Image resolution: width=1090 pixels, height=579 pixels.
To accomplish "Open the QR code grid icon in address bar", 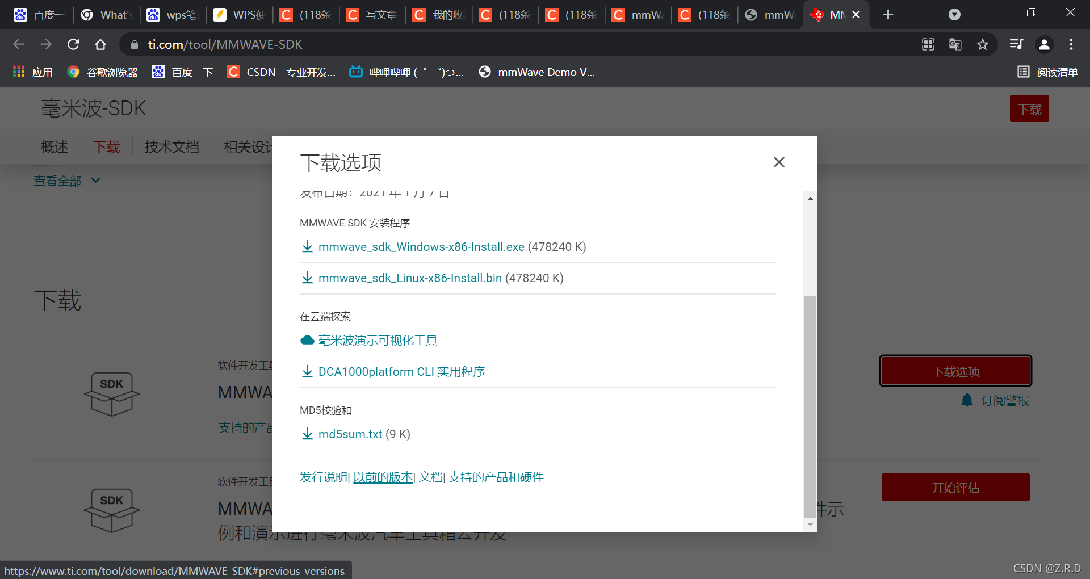I will coord(928,44).
